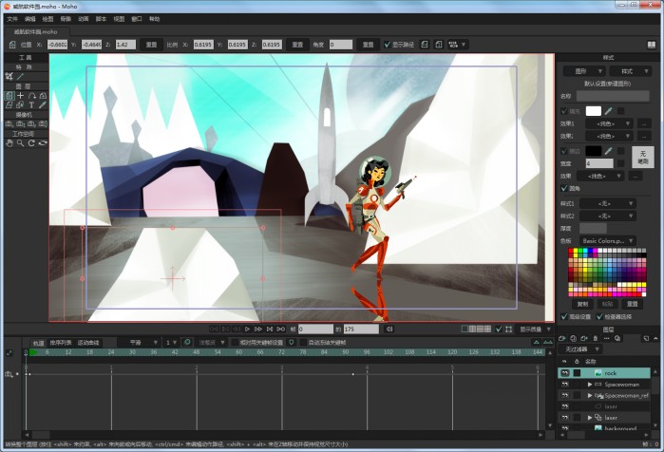Click the stroke color eyedropper icon

pos(609,151)
